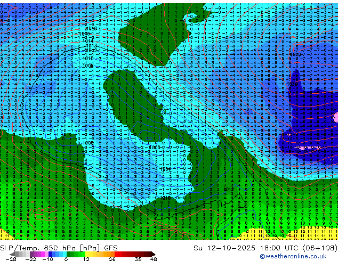This screenshot has width=338, height=261.
Task: Click the -22 legend value
Action: 31,259
